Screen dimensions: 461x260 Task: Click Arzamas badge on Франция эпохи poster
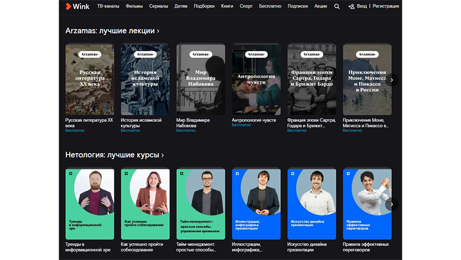click(x=312, y=54)
